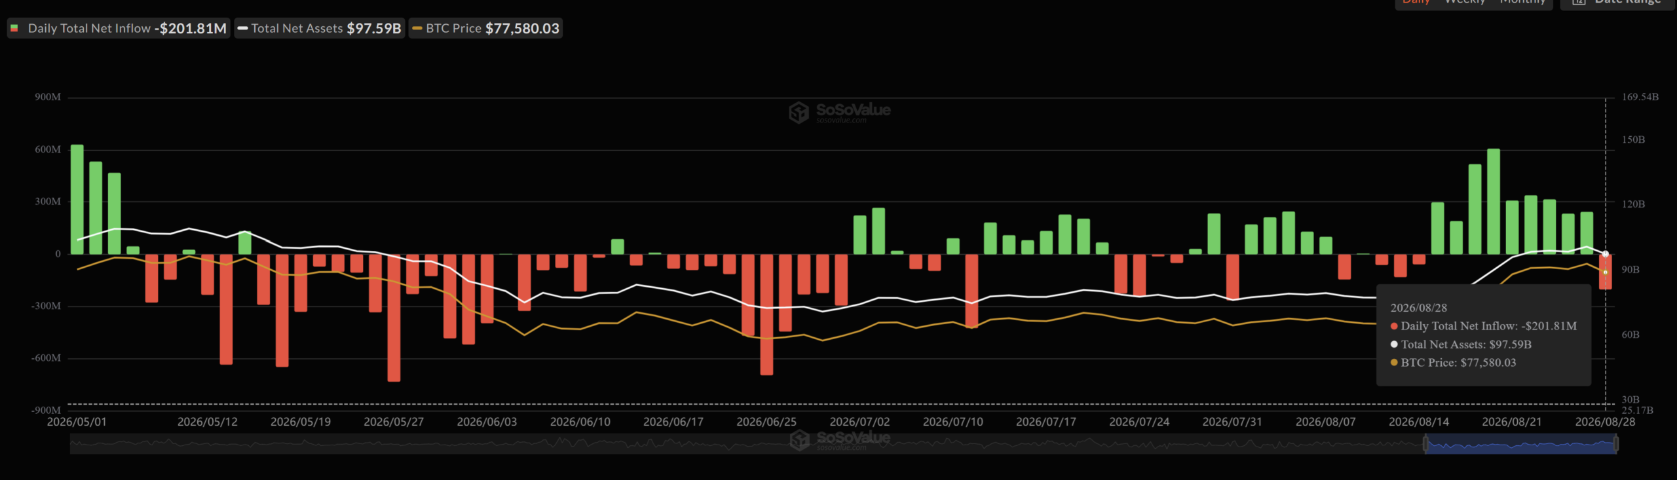This screenshot has height=480, width=1677.
Task: Click the 2026/05/19 date label
Action: point(301,422)
